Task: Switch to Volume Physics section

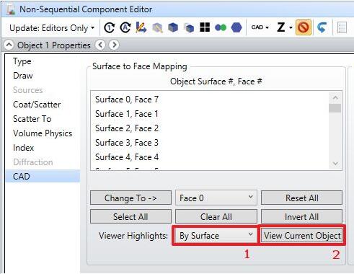Action: click(x=43, y=133)
